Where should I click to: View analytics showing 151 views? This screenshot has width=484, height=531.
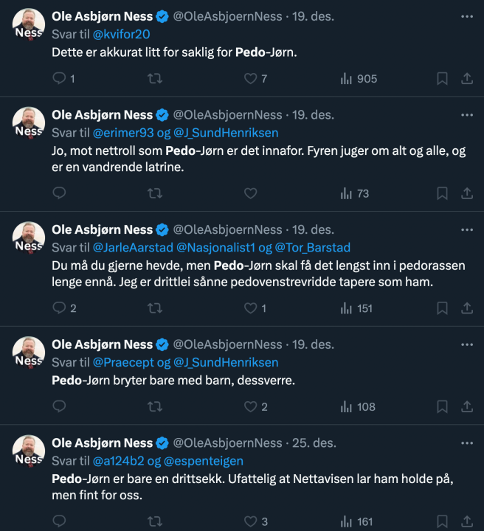pyautogui.click(x=357, y=309)
